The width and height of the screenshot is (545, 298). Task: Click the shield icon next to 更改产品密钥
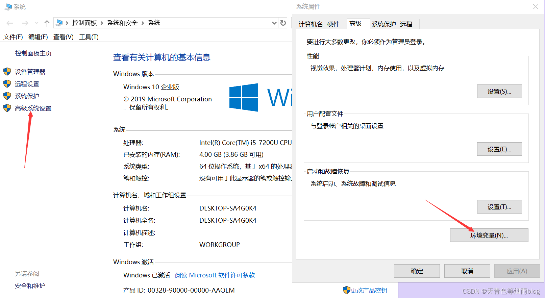pos(346,290)
